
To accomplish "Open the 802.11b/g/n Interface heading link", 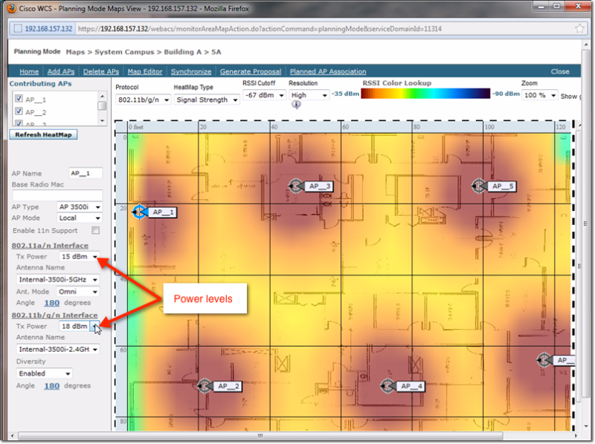I will [x=54, y=316].
